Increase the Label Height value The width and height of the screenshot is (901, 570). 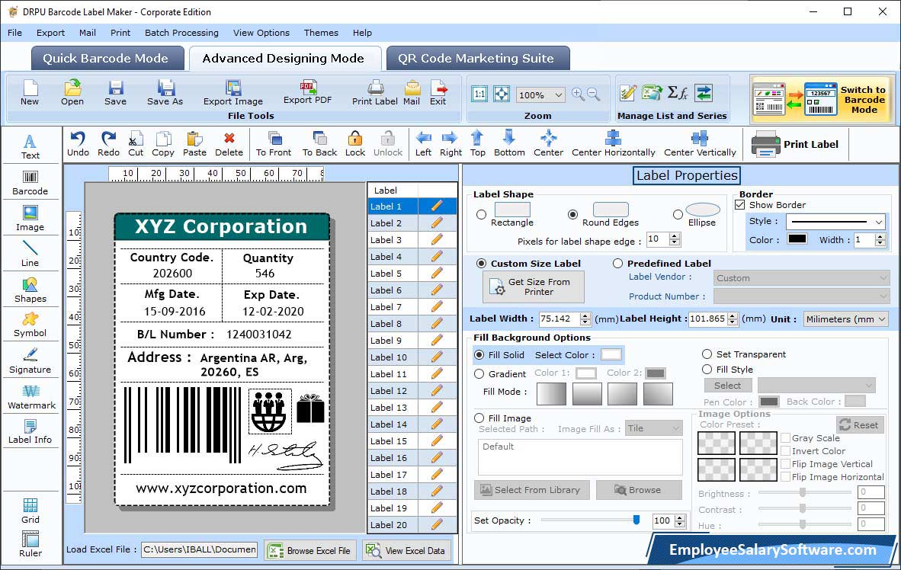733,315
